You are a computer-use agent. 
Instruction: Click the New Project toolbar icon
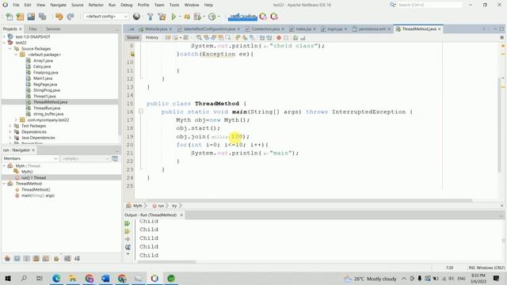[20, 17]
